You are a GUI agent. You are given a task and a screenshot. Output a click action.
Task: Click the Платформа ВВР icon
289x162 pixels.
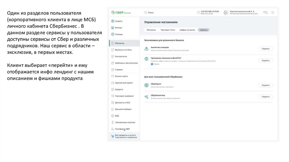pyautogui.click(x=113, y=129)
